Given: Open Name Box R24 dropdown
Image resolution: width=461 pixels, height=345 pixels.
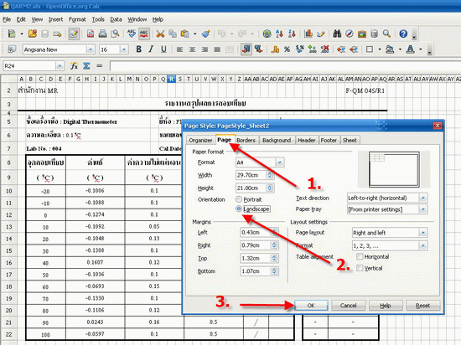Looking at the screenshot, I should [60, 66].
